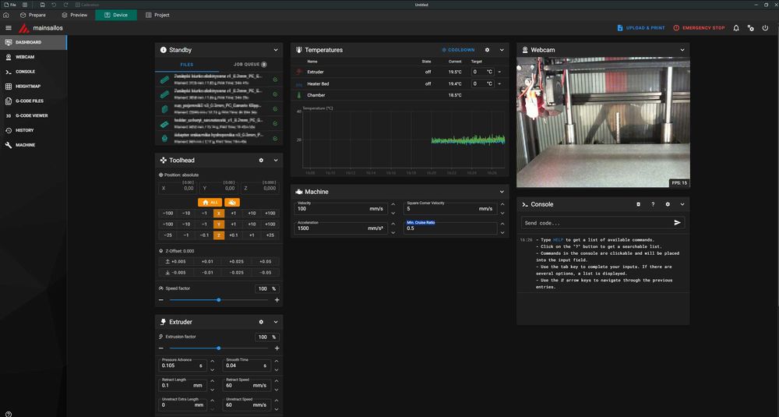Open Temperatures panel settings gear
Viewport: 779px width, 417px height.
click(x=488, y=50)
